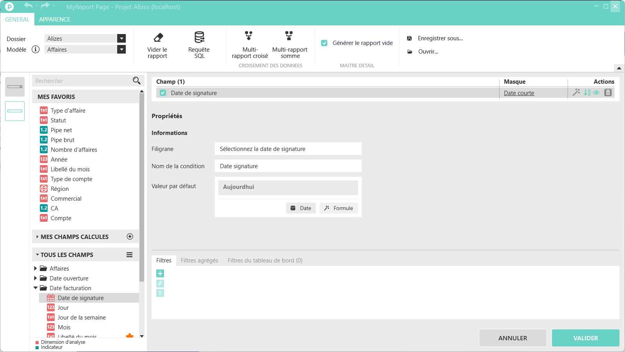Click the Modèle info icon

point(36,49)
